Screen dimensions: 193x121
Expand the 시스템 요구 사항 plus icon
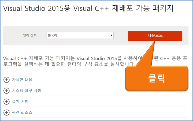6,91
